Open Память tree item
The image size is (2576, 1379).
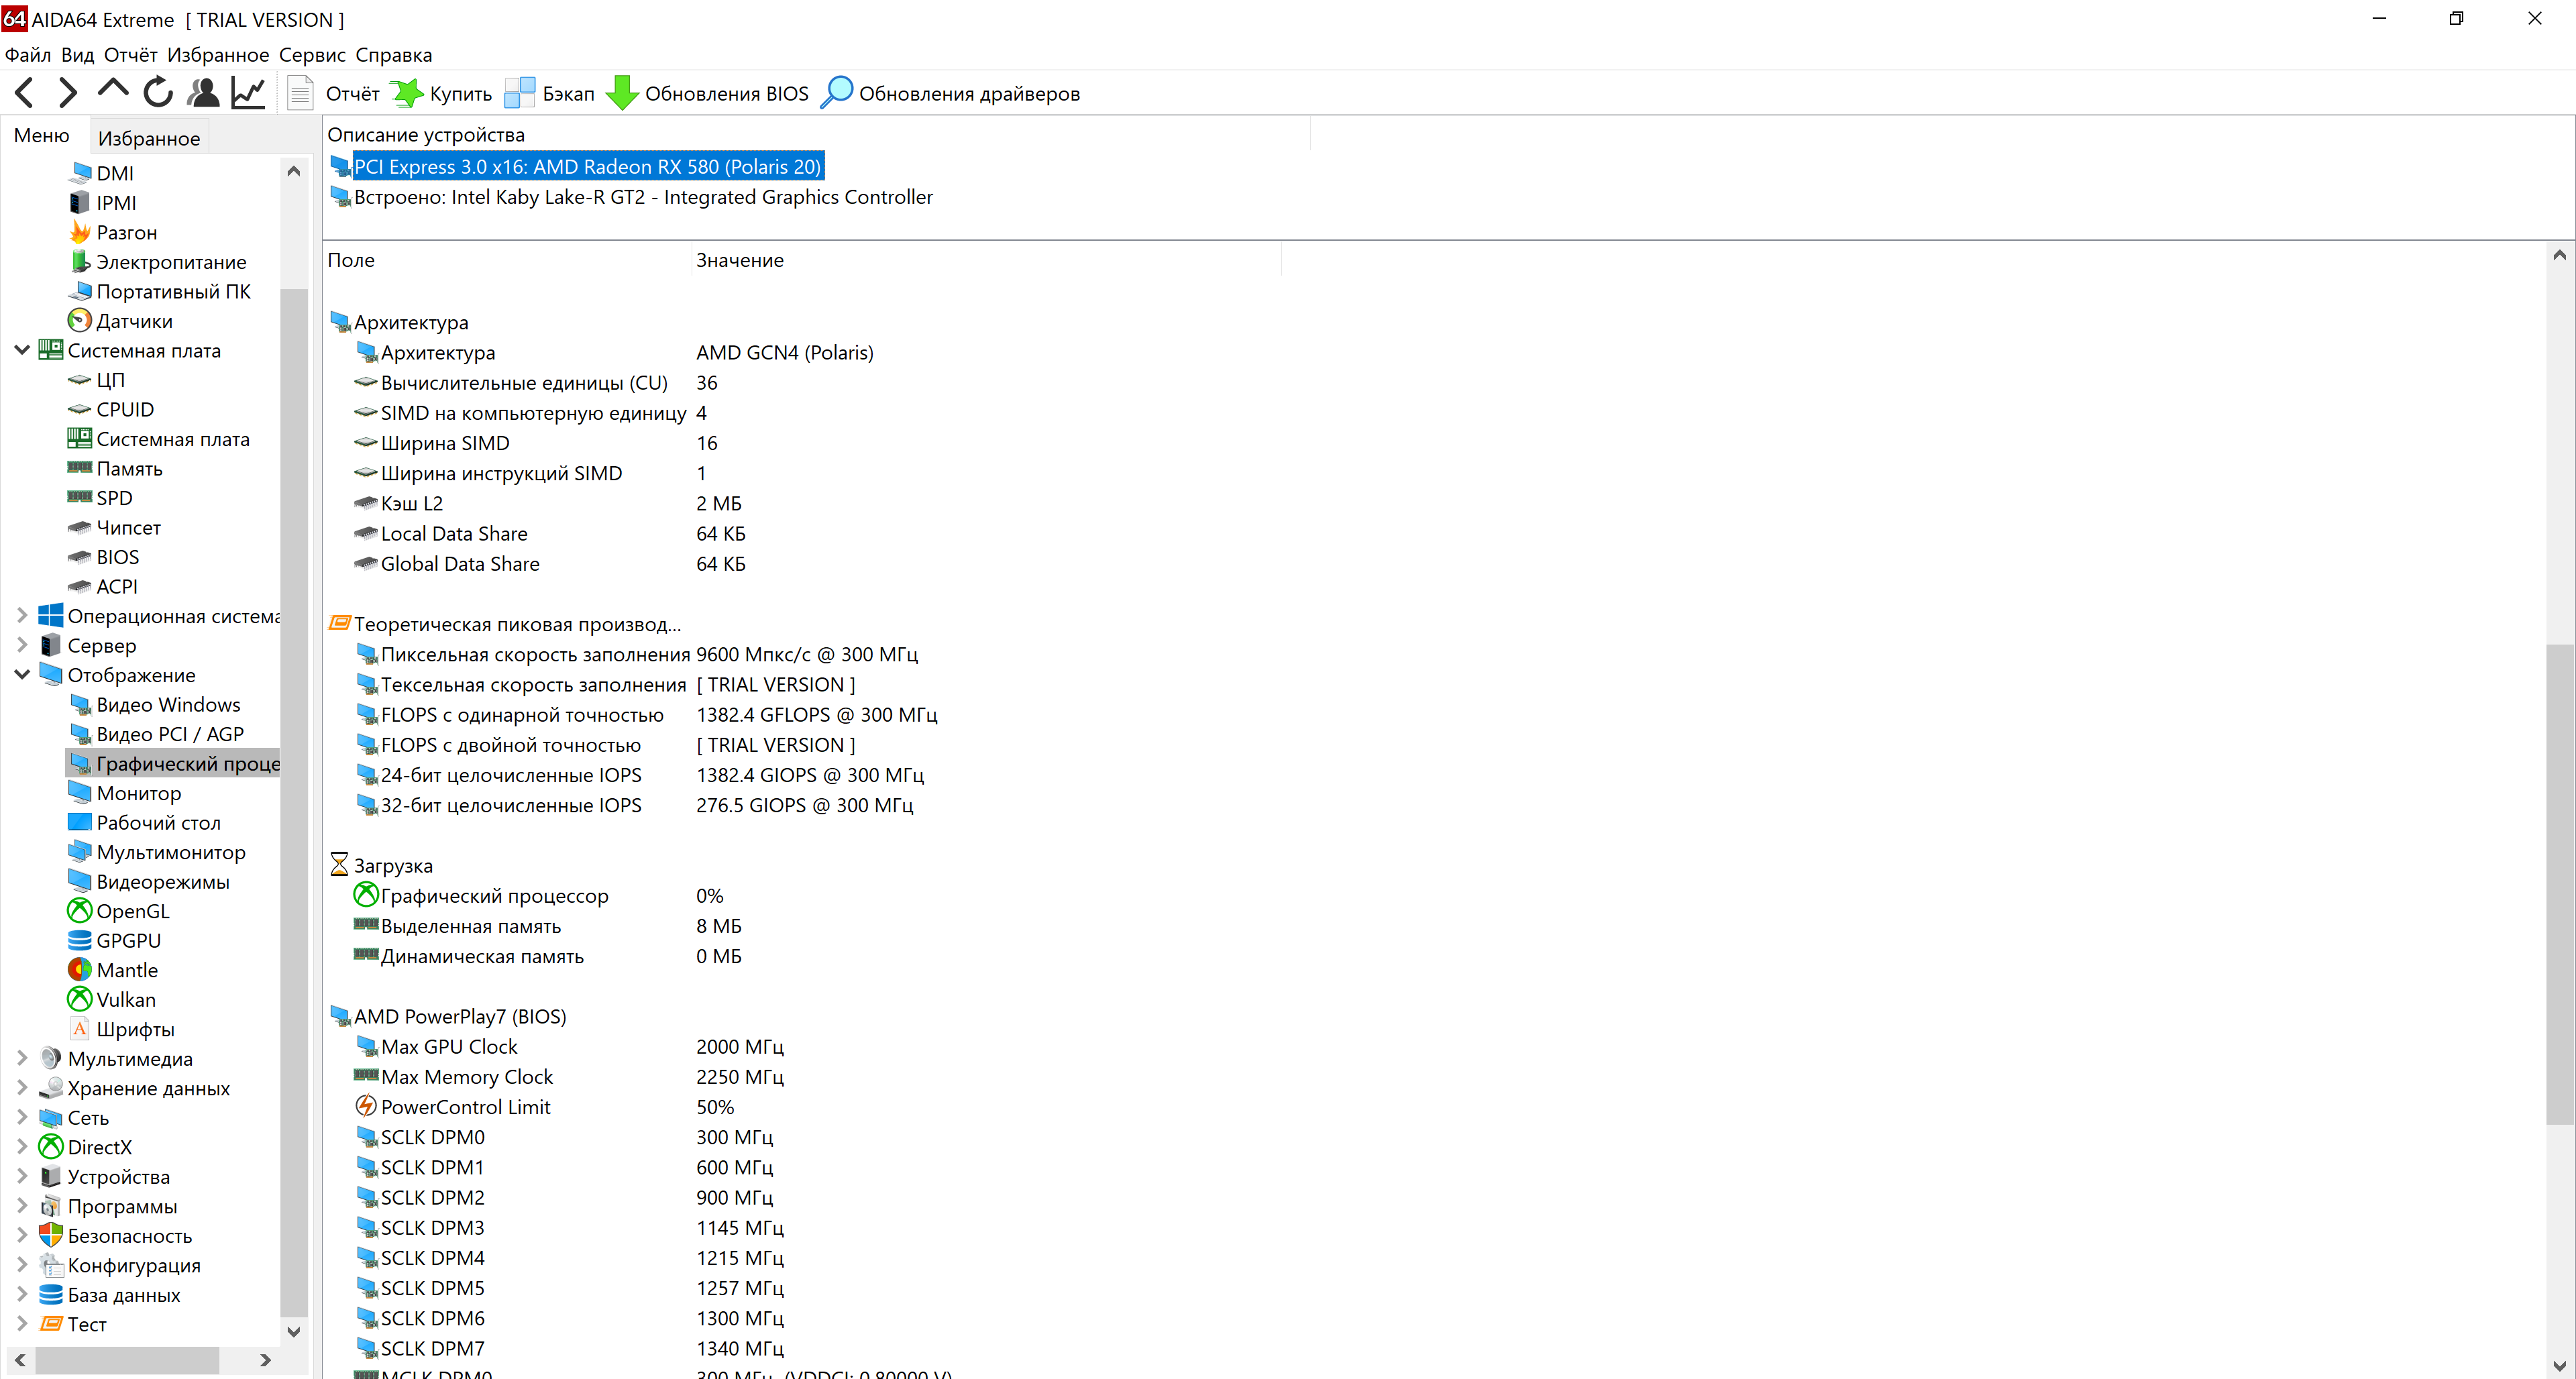(x=115, y=468)
